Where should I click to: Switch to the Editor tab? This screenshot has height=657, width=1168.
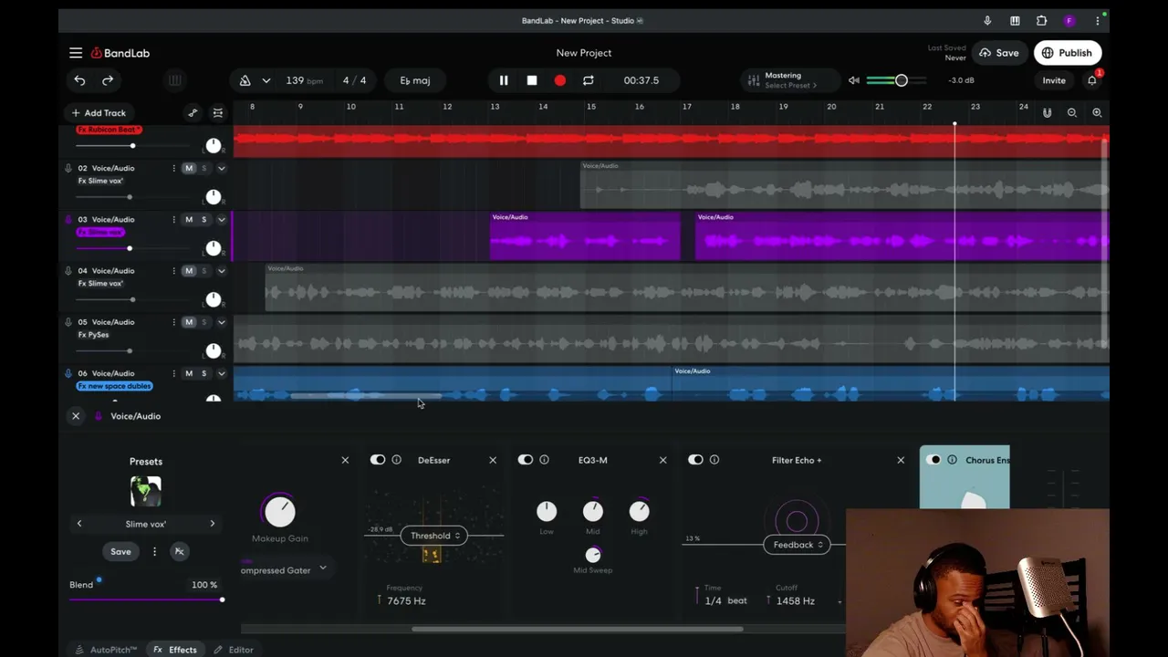pos(234,650)
